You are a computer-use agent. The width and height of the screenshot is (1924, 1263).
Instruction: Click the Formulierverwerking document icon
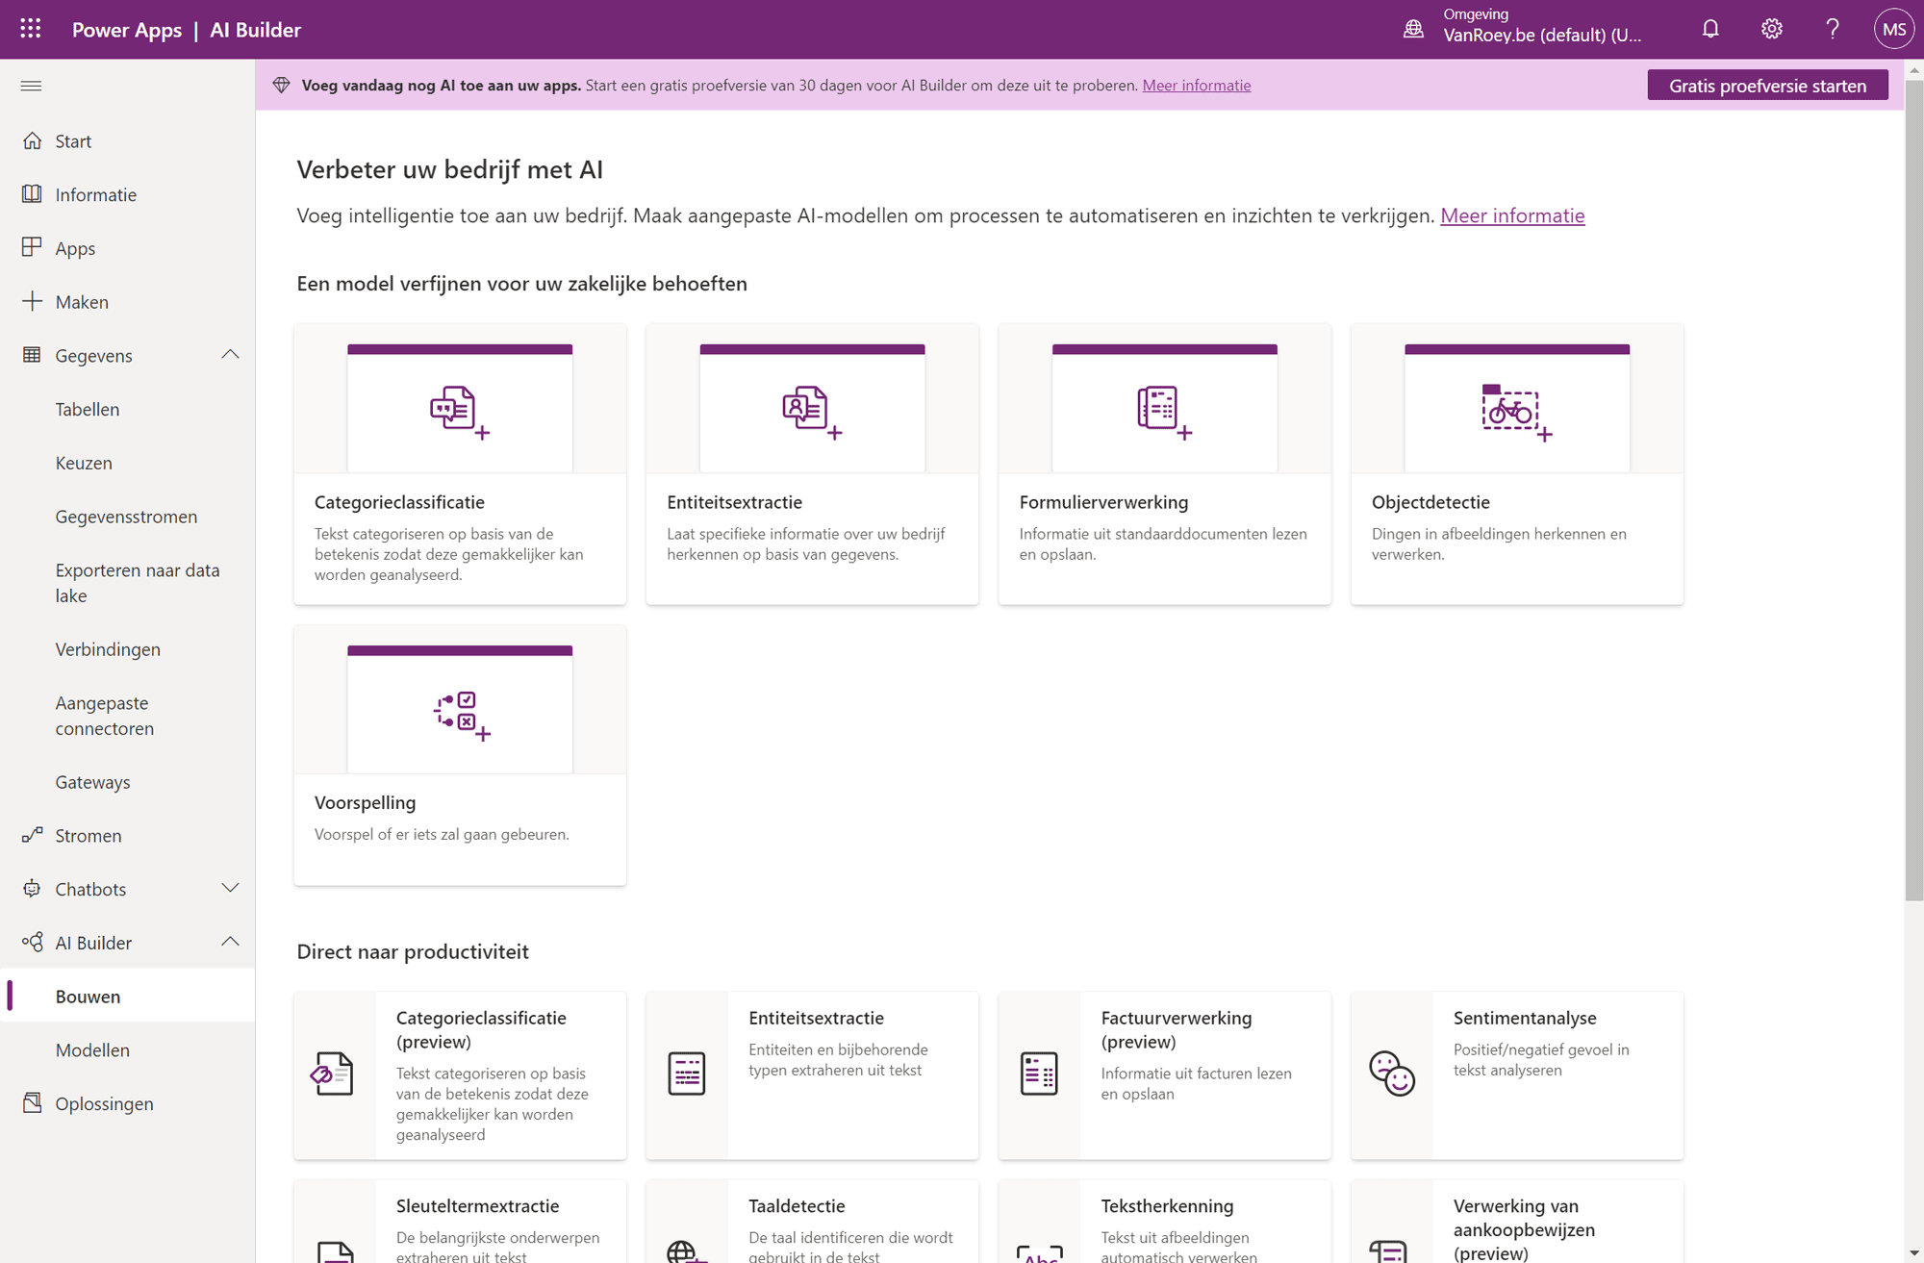1164,413
